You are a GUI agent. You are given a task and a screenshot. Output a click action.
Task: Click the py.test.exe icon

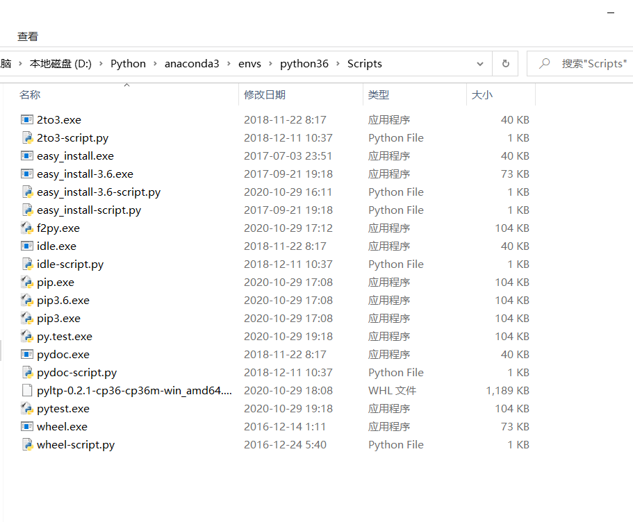point(27,337)
